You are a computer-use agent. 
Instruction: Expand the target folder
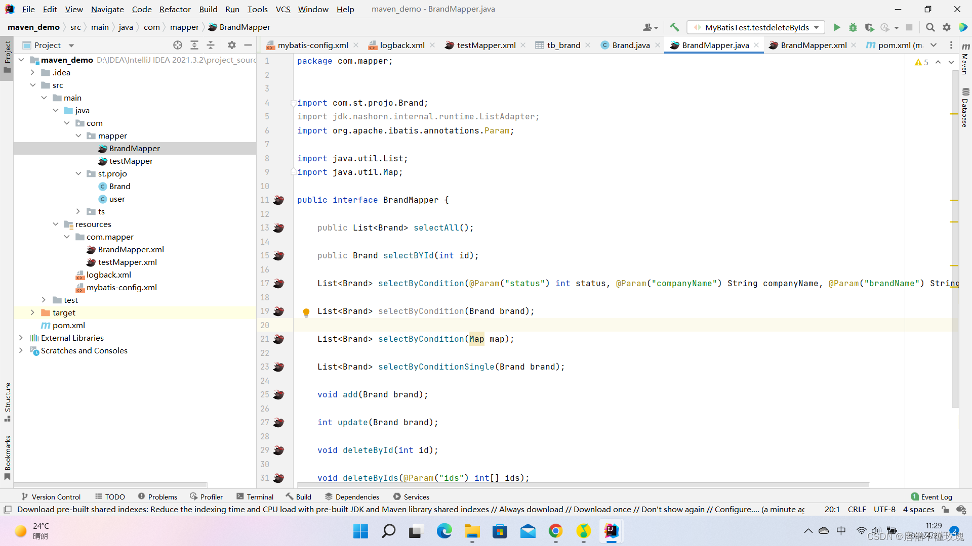(x=32, y=312)
